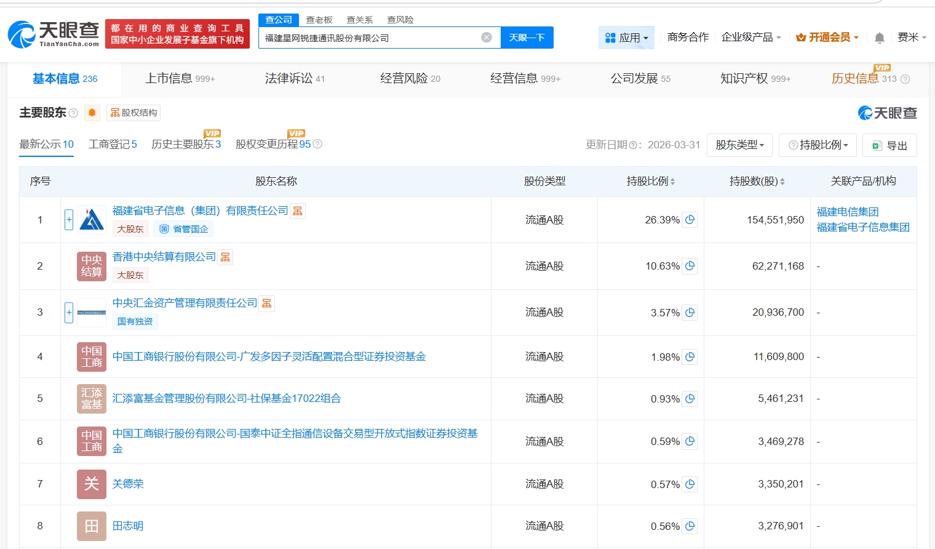
Task: Switch to 经营风险 tab
Action: click(x=410, y=79)
